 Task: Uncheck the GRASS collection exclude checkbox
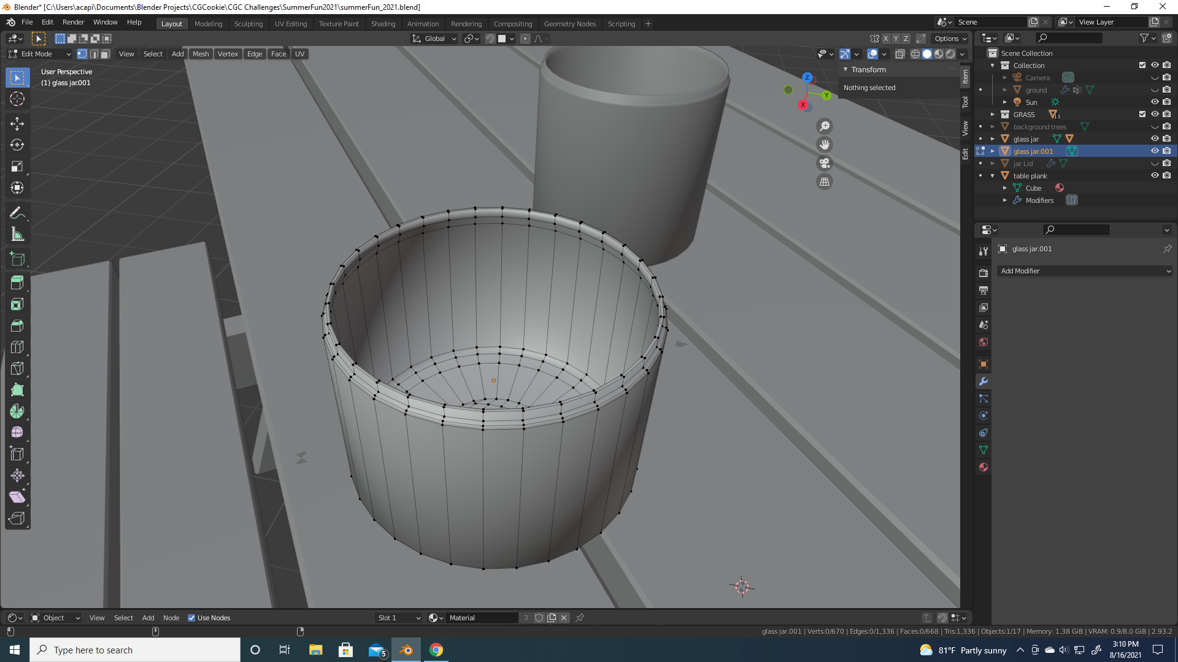1142,114
